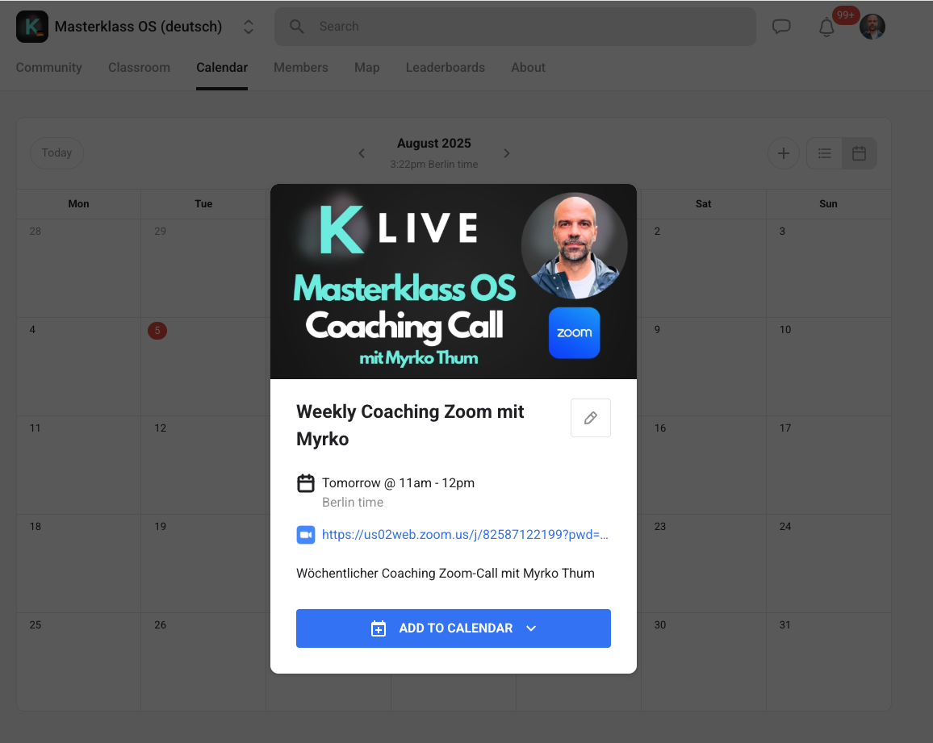Open the notifications bell
The width and height of the screenshot is (933, 743).
[826, 27]
